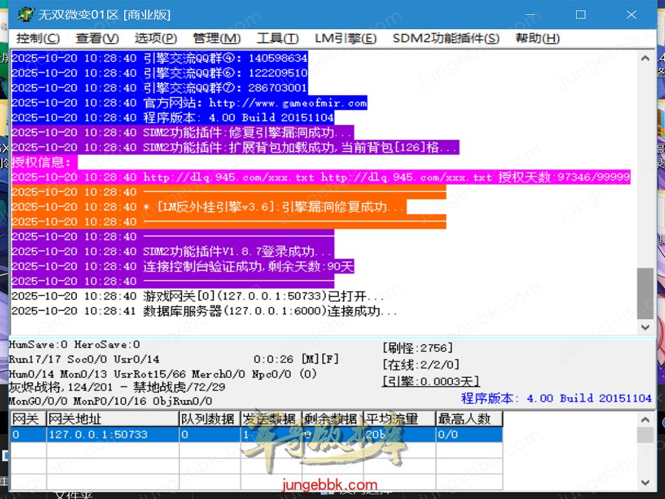
Task: Click the log panel scroll-down arrow
Action: [645, 327]
